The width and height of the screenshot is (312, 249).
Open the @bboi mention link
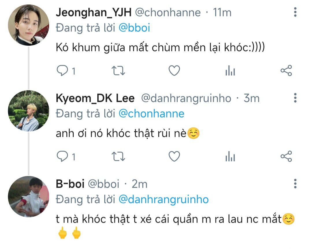(x=134, y=28)
